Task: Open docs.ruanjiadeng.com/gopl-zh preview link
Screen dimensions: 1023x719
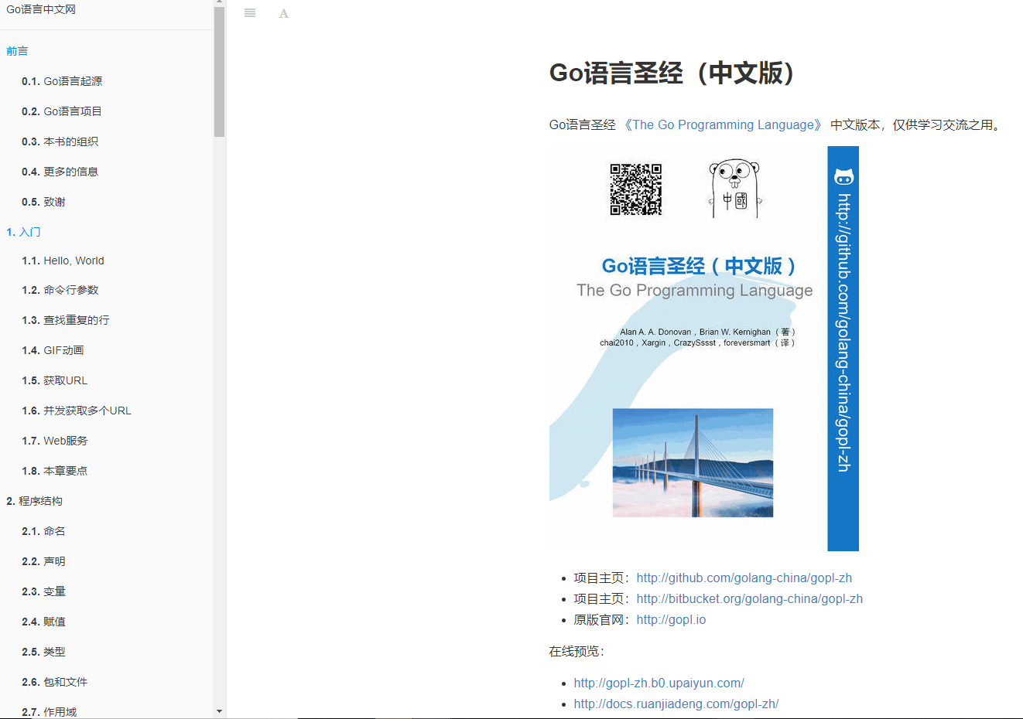Action: click(676, 704)
